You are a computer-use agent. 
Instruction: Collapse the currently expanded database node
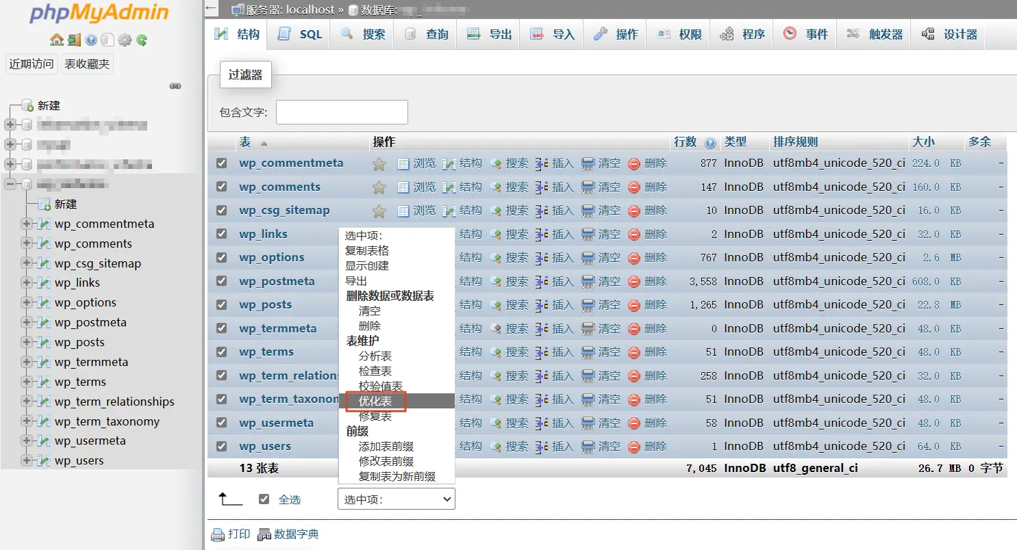tap(10, 184)
